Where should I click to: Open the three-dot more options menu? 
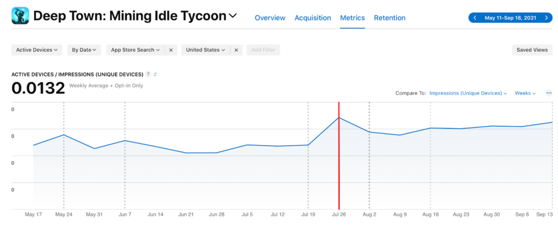(x=549, y=93)
